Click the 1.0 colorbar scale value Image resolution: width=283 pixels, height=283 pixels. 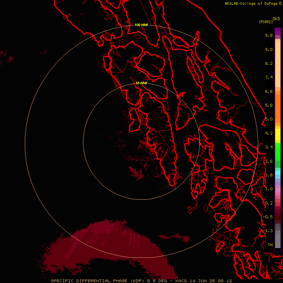coord(269,189)
